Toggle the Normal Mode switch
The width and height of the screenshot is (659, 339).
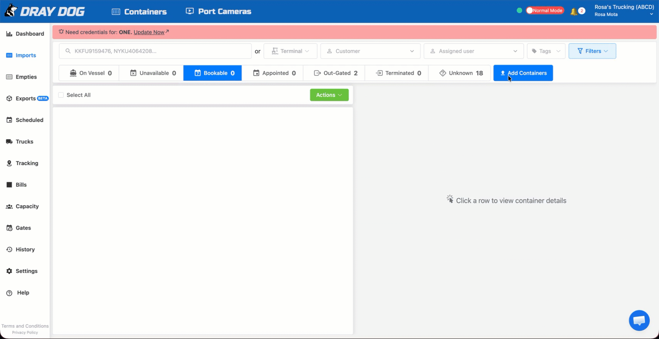pyautogui.click(x=545, y=11)
